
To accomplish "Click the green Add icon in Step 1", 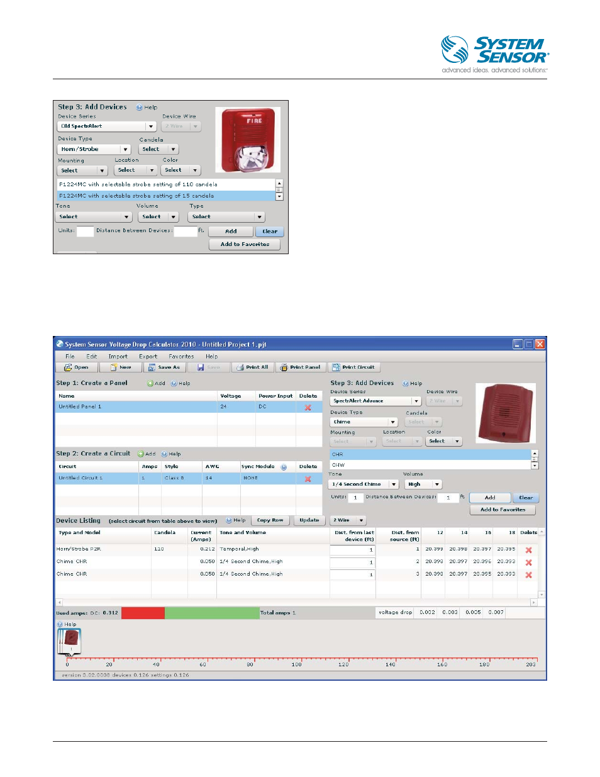I will [150, 383].
